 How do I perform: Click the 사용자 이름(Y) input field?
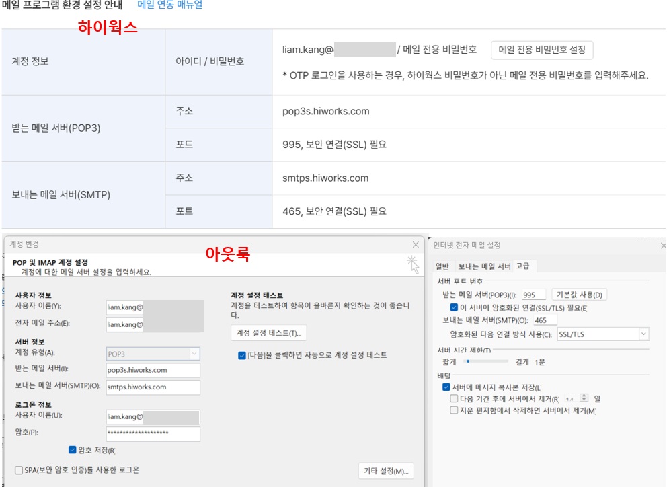pyautogui.click(x=155, y=307)
